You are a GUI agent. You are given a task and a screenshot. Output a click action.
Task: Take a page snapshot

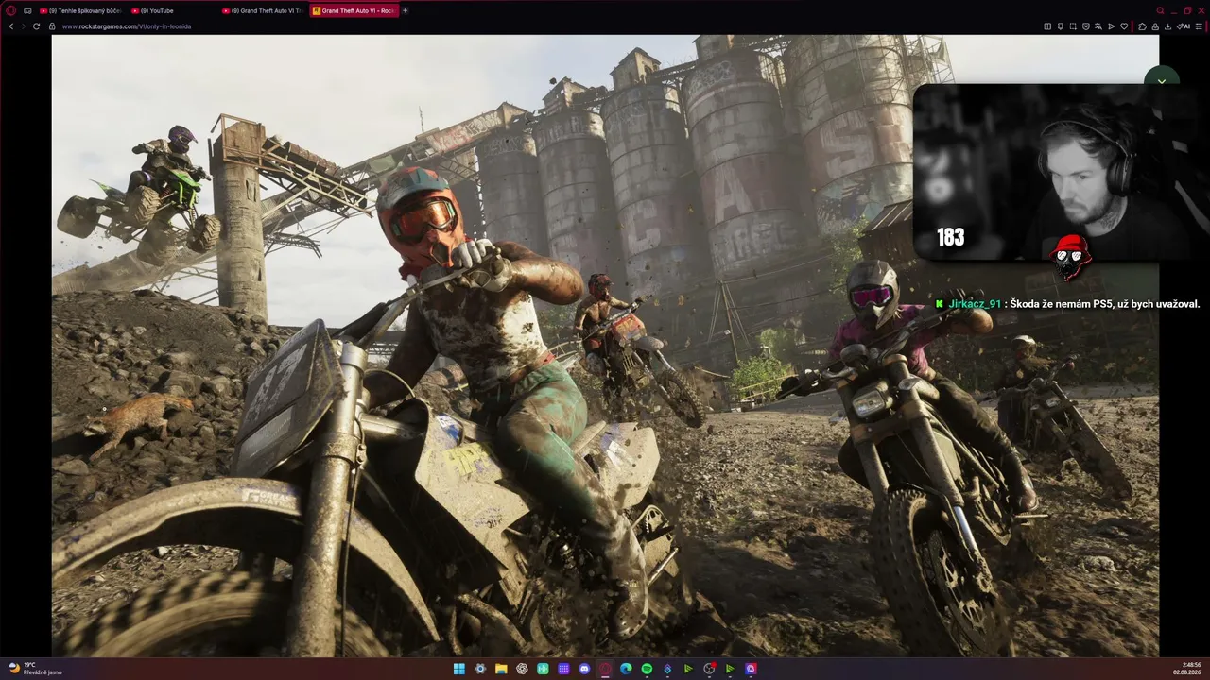pos(1073,26)
